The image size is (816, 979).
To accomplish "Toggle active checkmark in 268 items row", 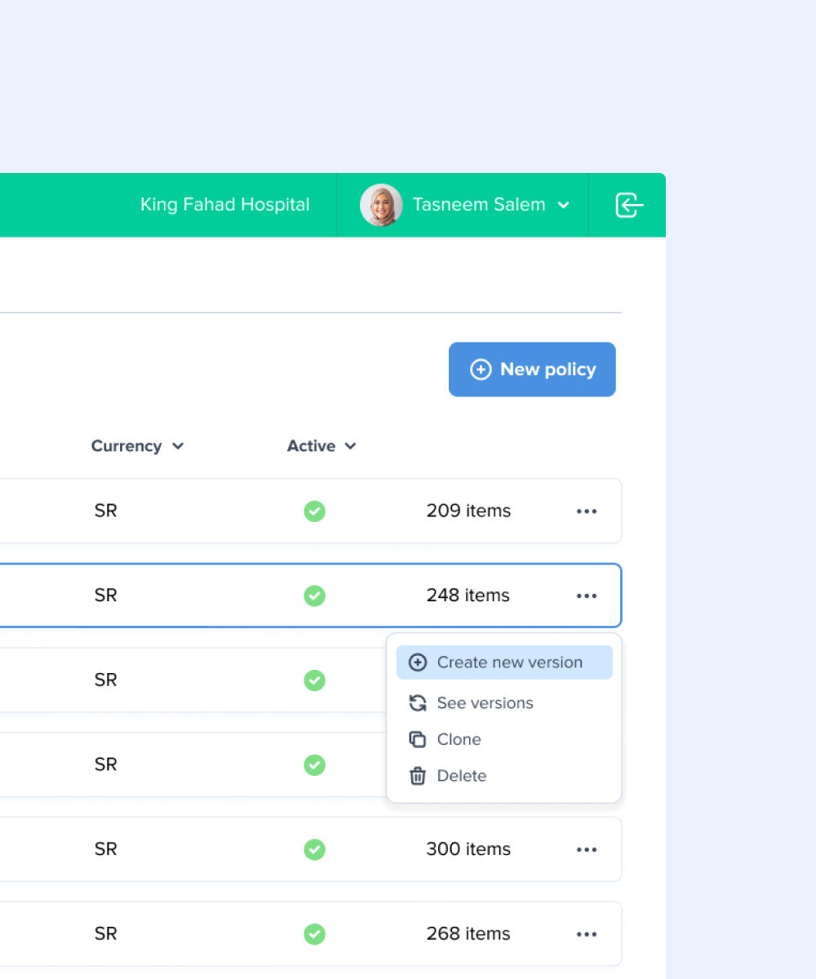I will coord(315,935).
